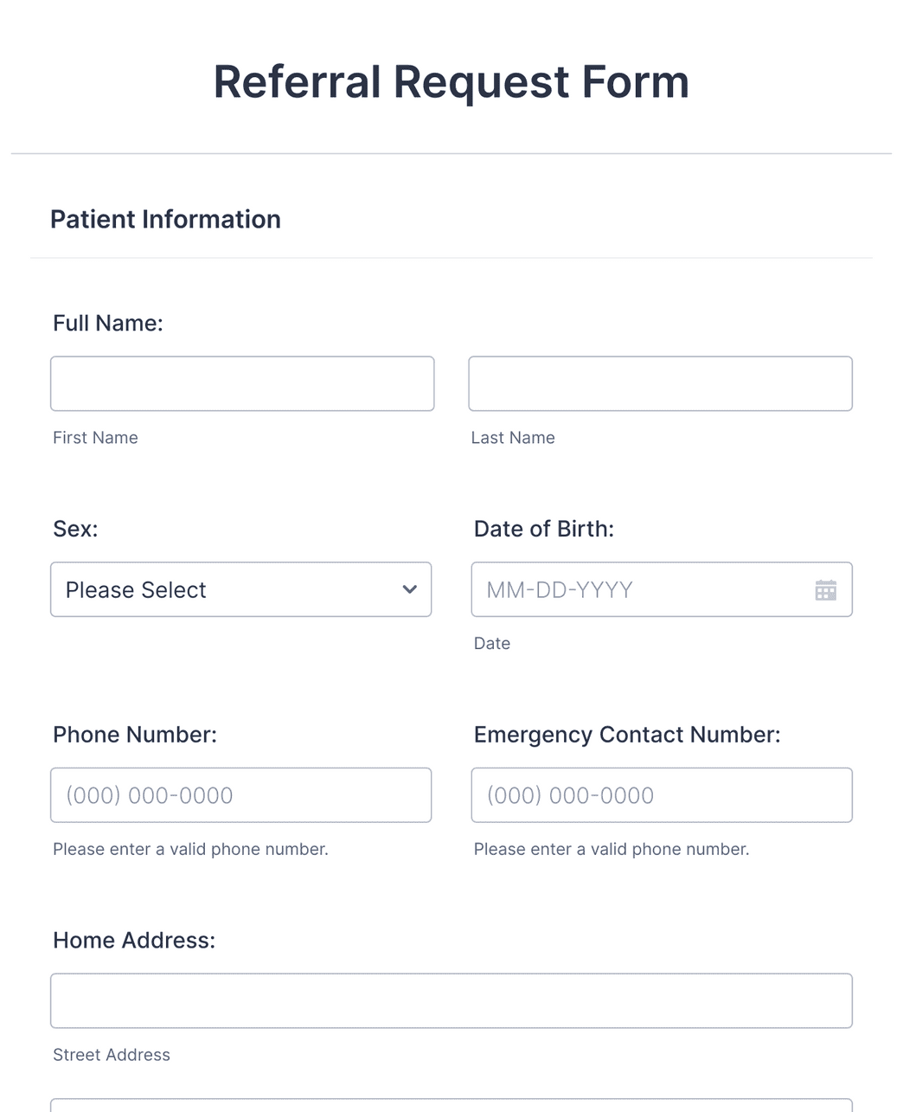Click the Last Name input field
This screenshot has height=1112, width=903.
coord(660,383)
